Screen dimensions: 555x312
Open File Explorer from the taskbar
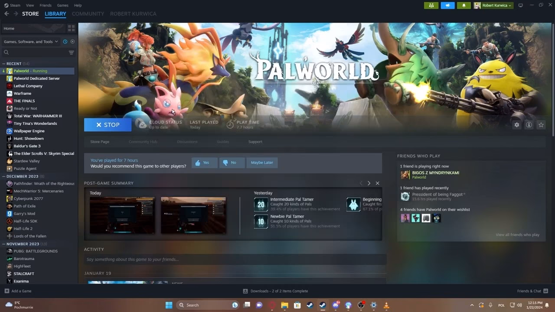[x=284, y=305]
